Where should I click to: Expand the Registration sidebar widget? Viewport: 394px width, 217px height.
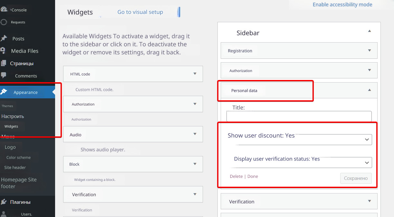tap(369, 51)
